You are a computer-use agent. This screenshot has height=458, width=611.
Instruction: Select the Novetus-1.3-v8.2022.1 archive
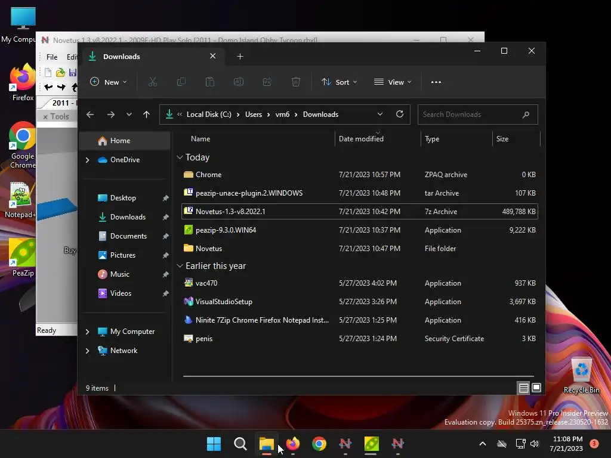pyautogui.click(x=360, y=212)
